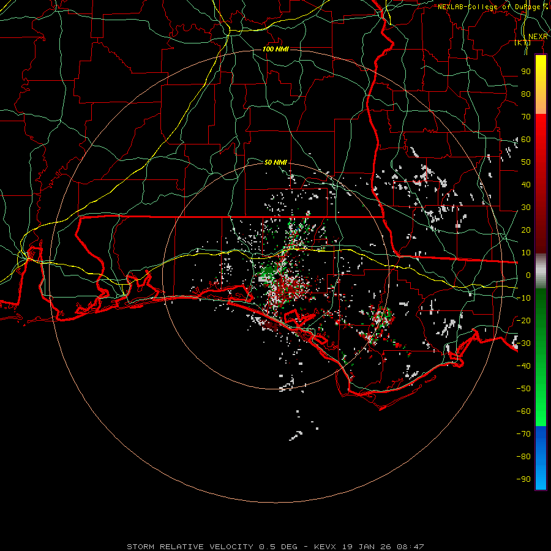Pick the red band on the velocity color bar

[x=541, y=184]
